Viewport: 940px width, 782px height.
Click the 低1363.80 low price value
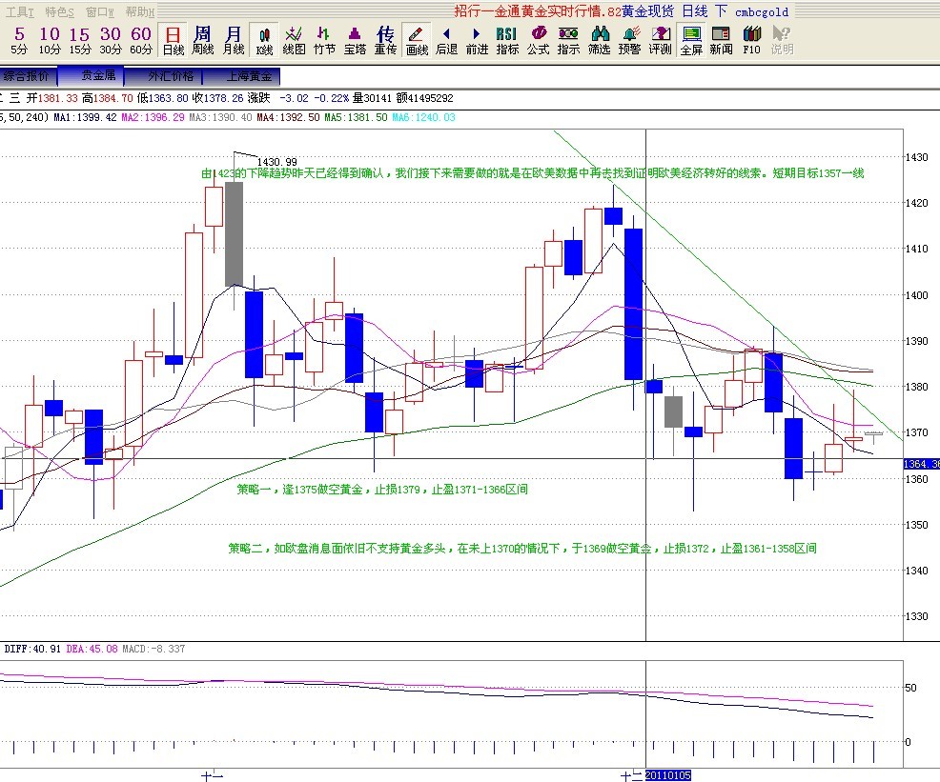[162, 98]
